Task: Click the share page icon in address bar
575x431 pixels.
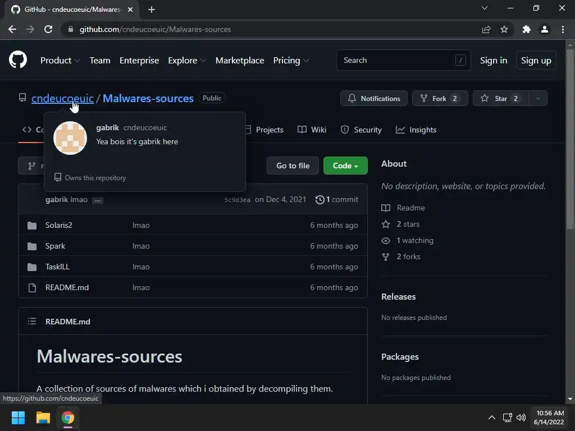Action: [x=486, y=29]
